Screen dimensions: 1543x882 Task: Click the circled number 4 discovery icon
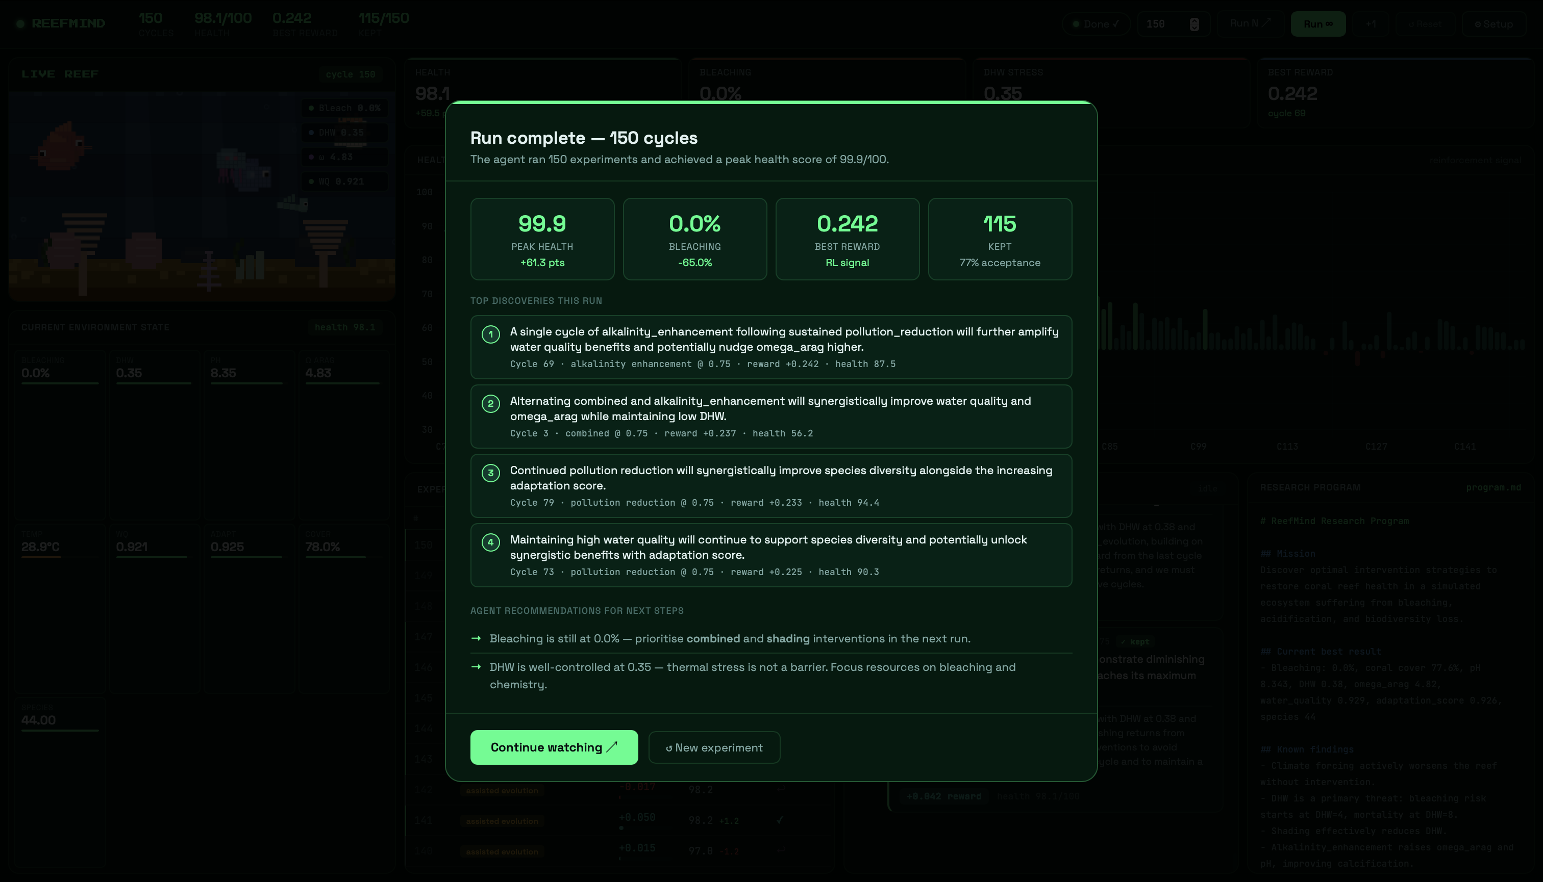click(x=490, y=542)
